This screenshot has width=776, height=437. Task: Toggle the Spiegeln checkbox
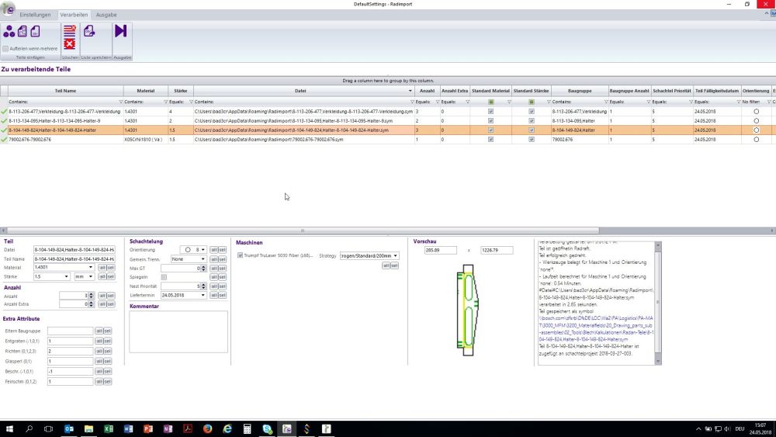[164, 277]
